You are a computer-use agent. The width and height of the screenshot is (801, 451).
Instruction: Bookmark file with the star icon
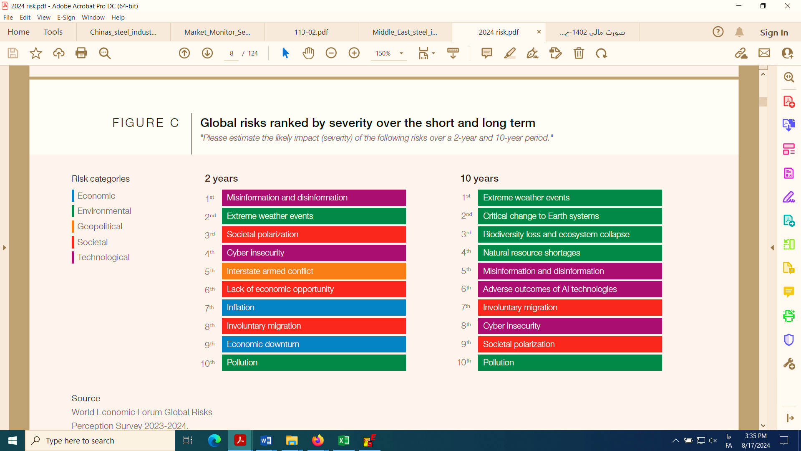[x=36, y=53]
